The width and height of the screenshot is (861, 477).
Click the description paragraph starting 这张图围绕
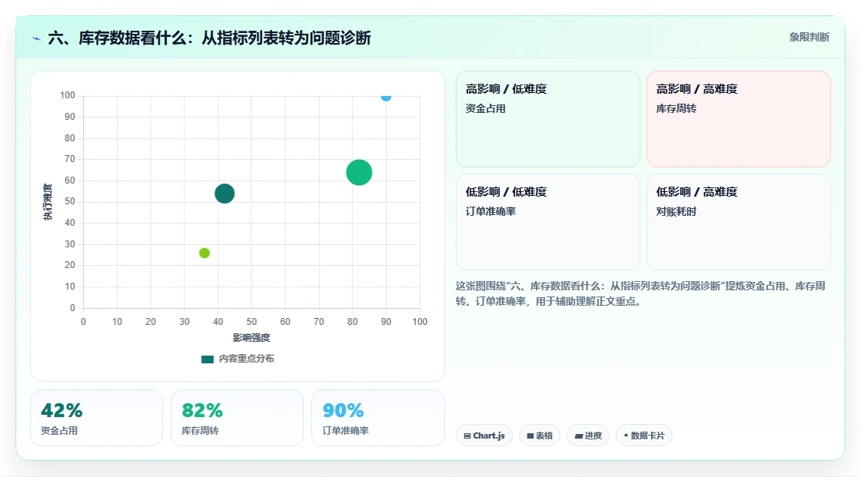click(x=640, y=293)
